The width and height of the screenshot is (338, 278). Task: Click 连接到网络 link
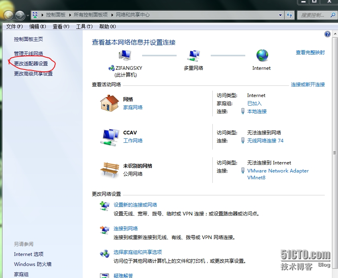click(126, 229)
